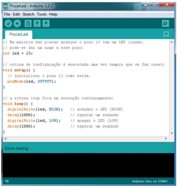Click the first 'delay(1000);' after HIGH
The image size is (177, 187).
click(x=21, y=115)
